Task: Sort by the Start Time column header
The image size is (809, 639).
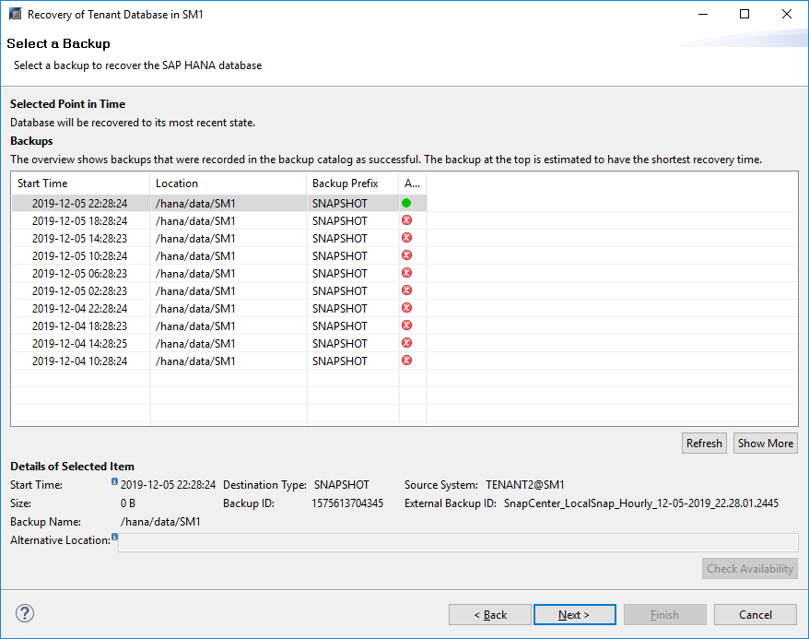Action: pos(80,183)
